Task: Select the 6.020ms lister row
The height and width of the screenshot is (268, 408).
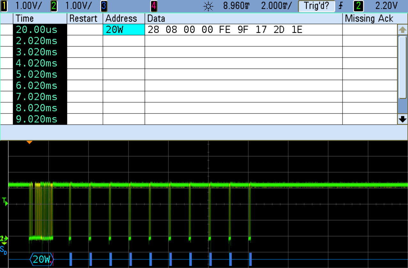Action: [199, 86]
